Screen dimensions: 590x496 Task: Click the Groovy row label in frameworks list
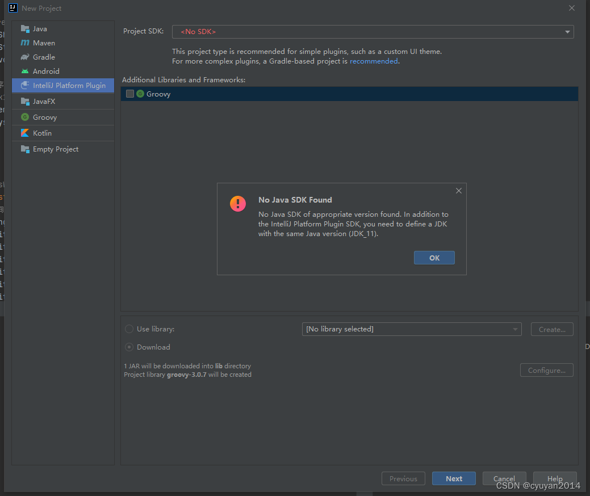pos(158,94)
